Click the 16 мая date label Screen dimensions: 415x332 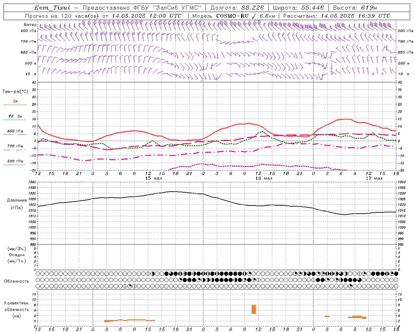coord(264,178)
